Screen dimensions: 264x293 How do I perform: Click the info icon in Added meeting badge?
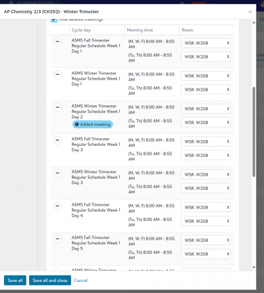coord(77,124)
